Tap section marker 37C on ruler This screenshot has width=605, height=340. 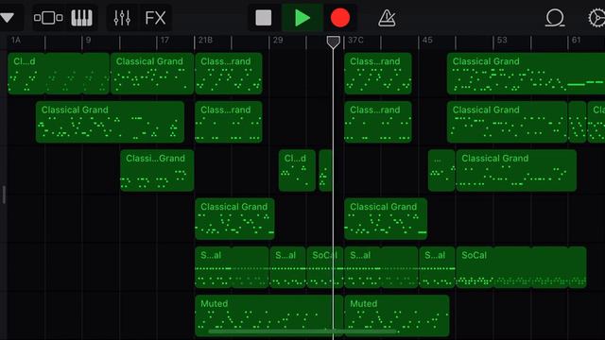tap(355, 40)
